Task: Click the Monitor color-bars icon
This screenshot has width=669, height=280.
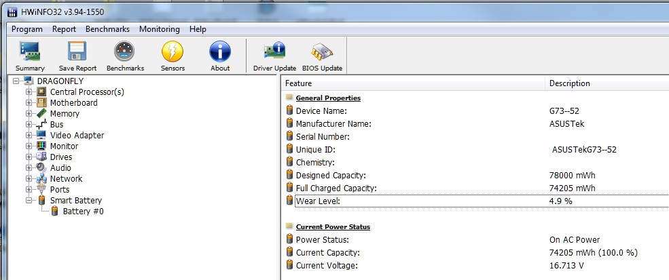Action: pos(41,146)
